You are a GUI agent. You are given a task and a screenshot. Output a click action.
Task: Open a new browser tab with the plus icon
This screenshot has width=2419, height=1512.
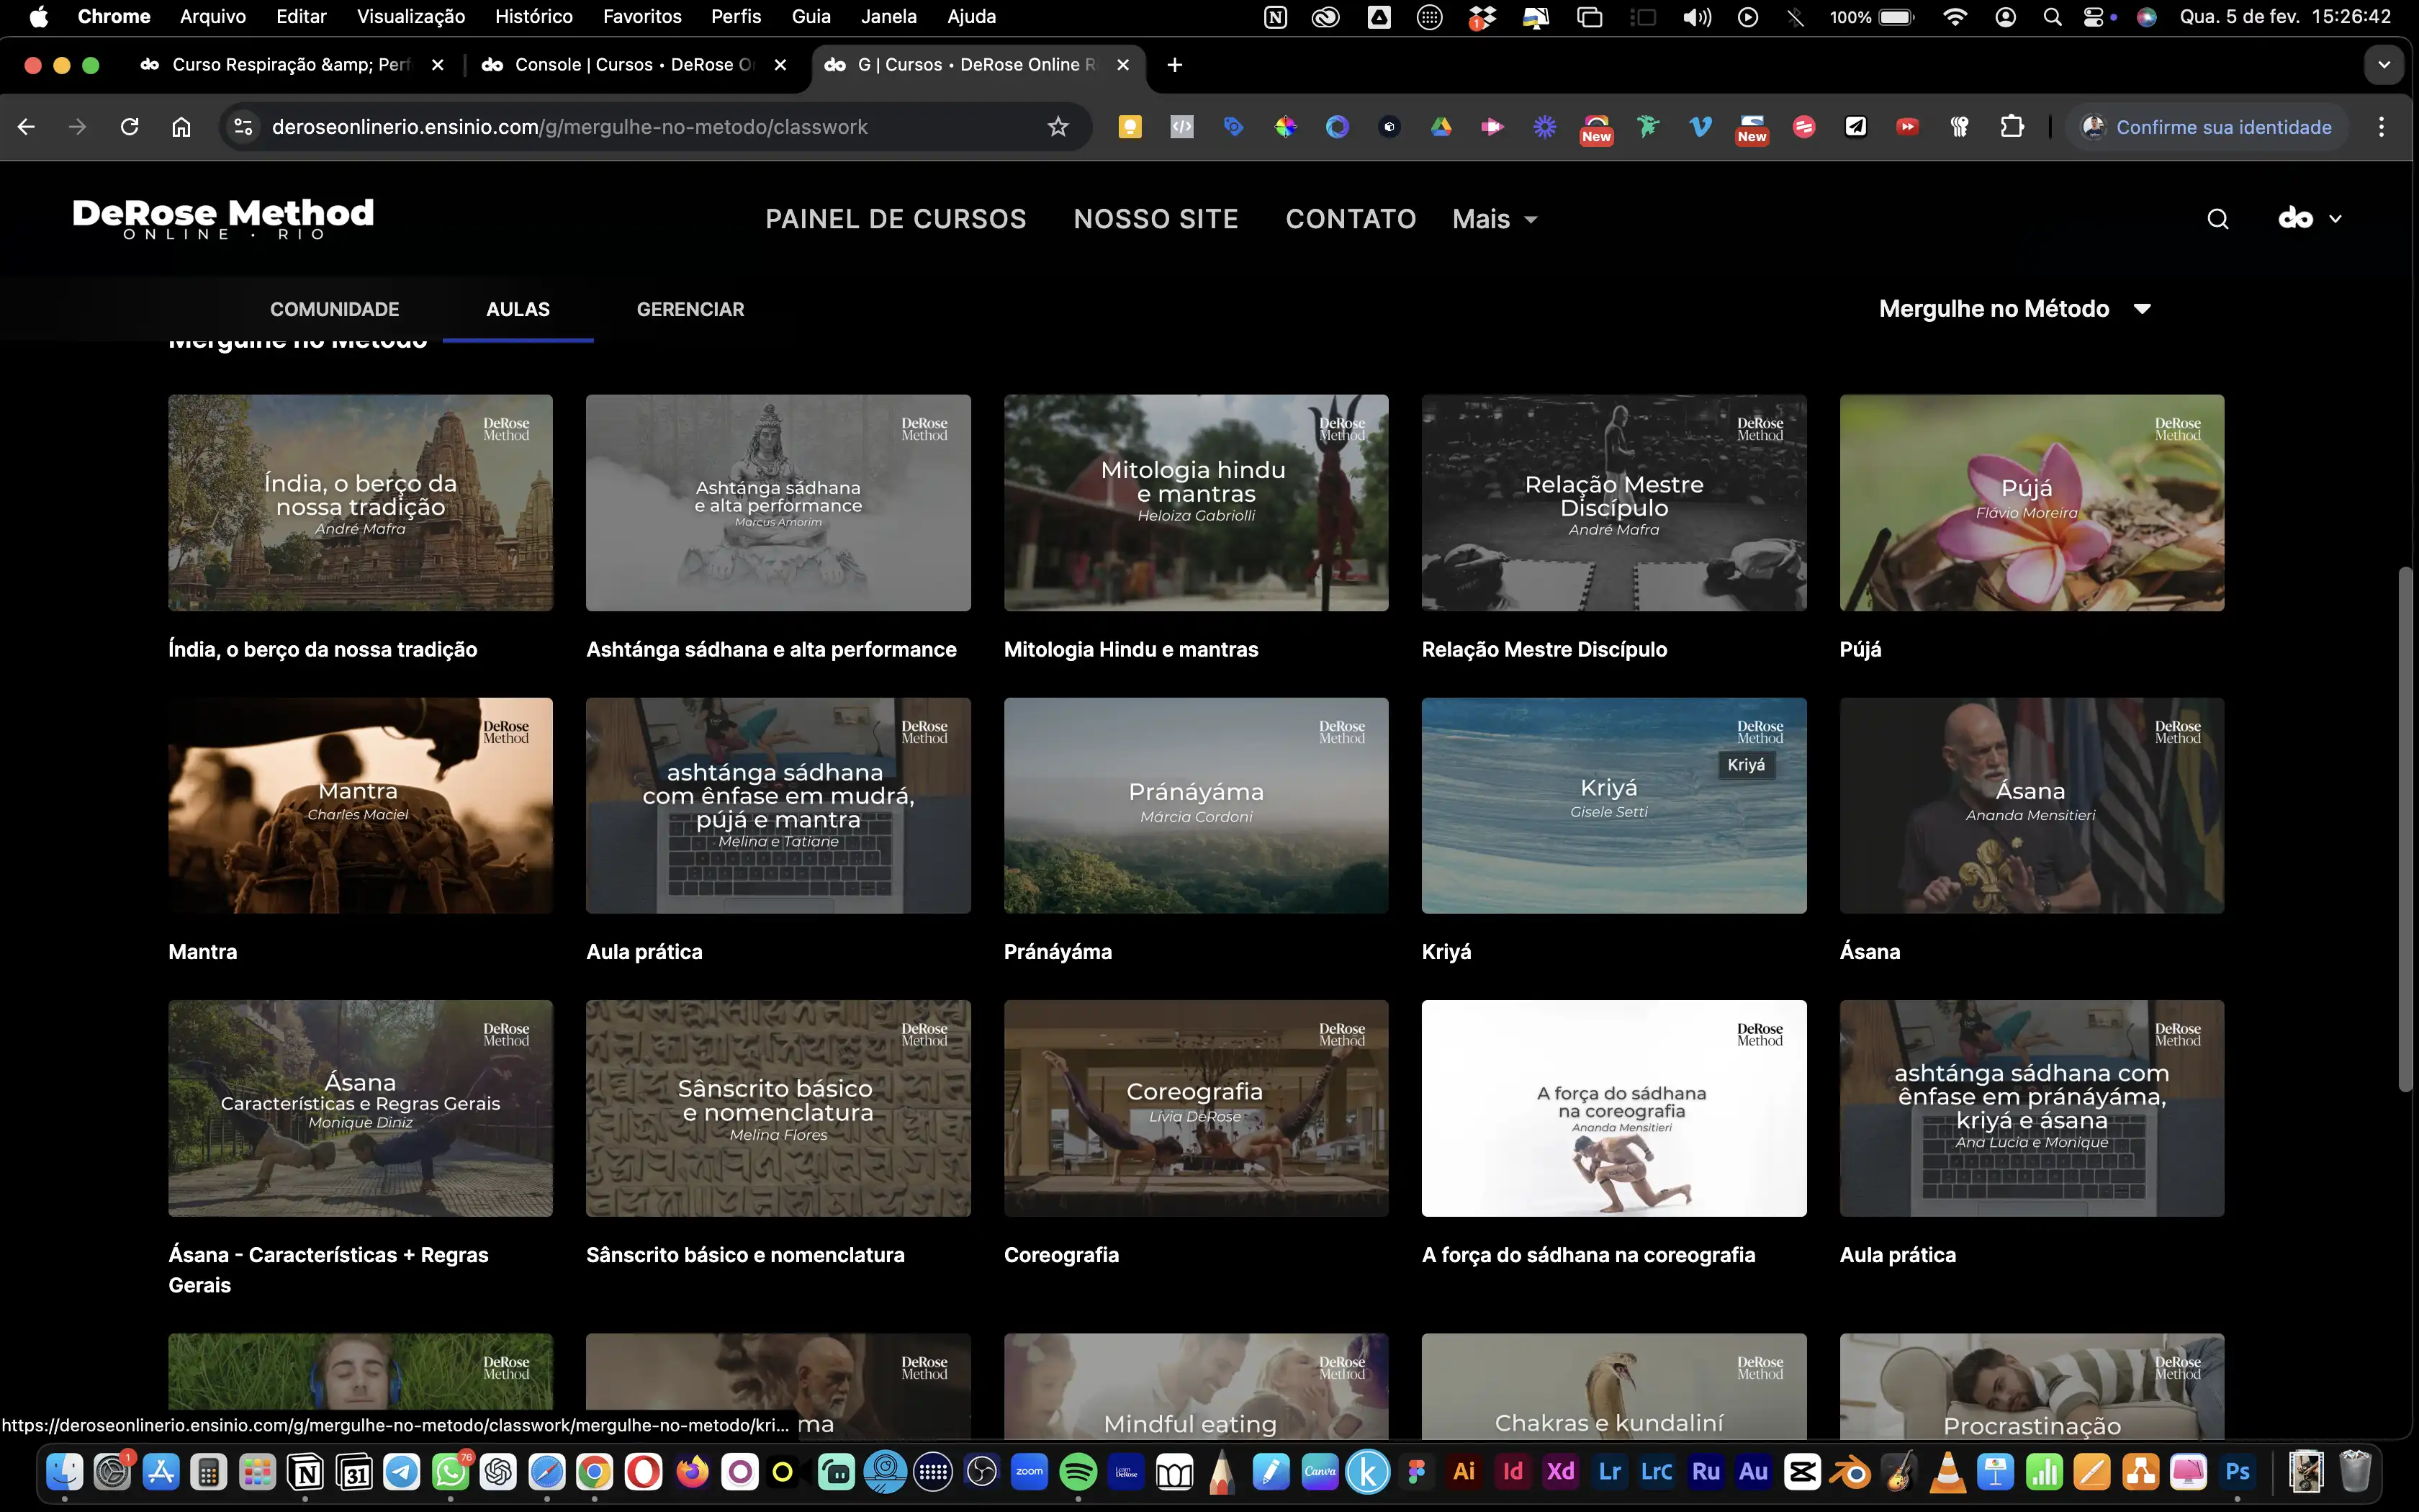click(x=1174, y=65)
